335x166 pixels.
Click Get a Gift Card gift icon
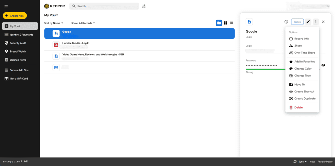click(x=7, y=78)
